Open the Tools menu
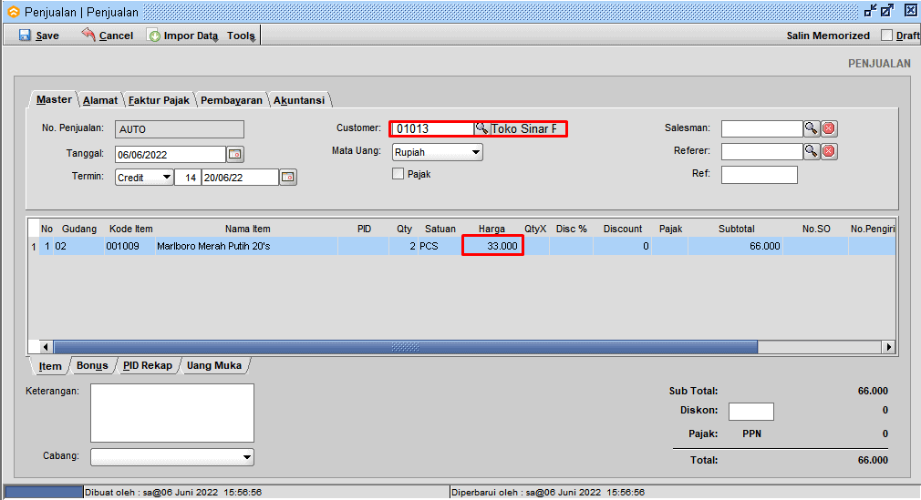This screenshot has height=500, width=921. coord(241,36)
